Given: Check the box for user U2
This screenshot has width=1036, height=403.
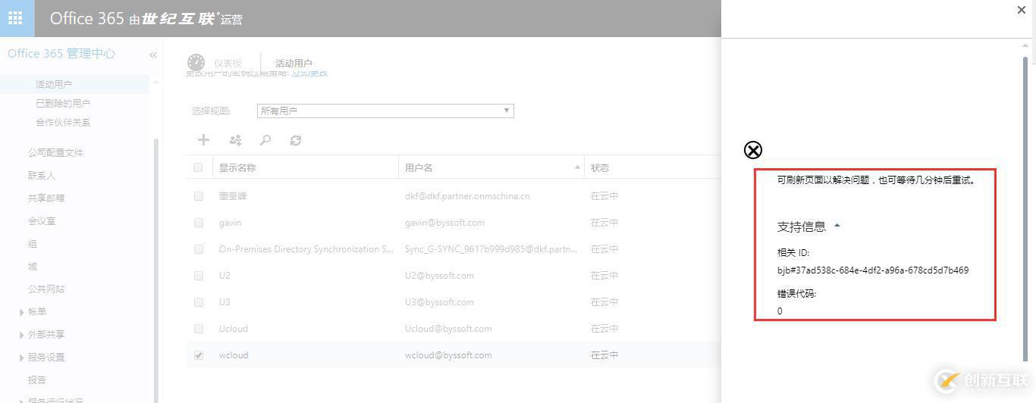Looking at the screenshot, I should click(199, 276).
